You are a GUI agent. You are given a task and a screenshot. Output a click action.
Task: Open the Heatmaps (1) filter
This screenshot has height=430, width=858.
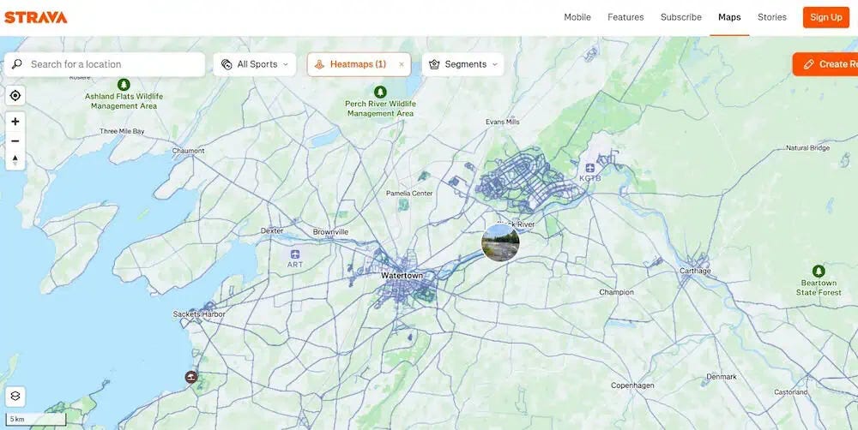(358, 64)
